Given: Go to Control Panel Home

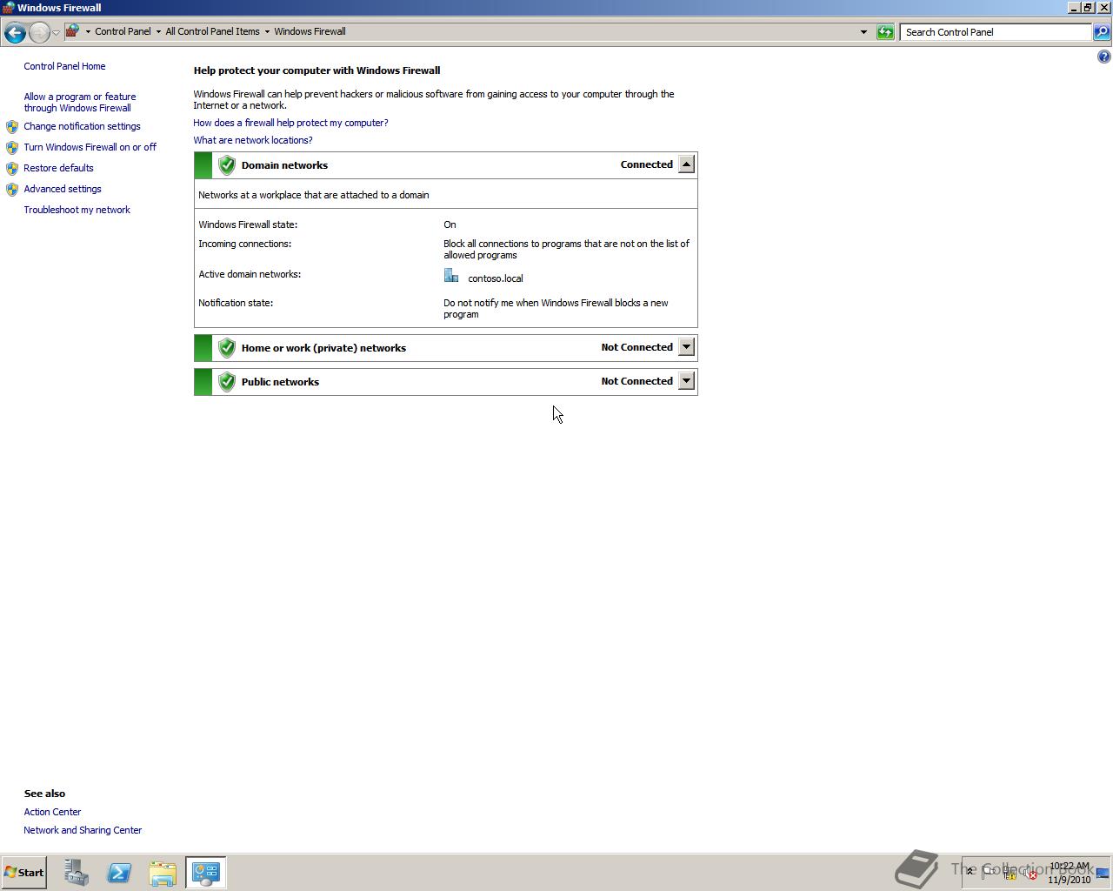Looking at the screenshot, I should (64, 66).
